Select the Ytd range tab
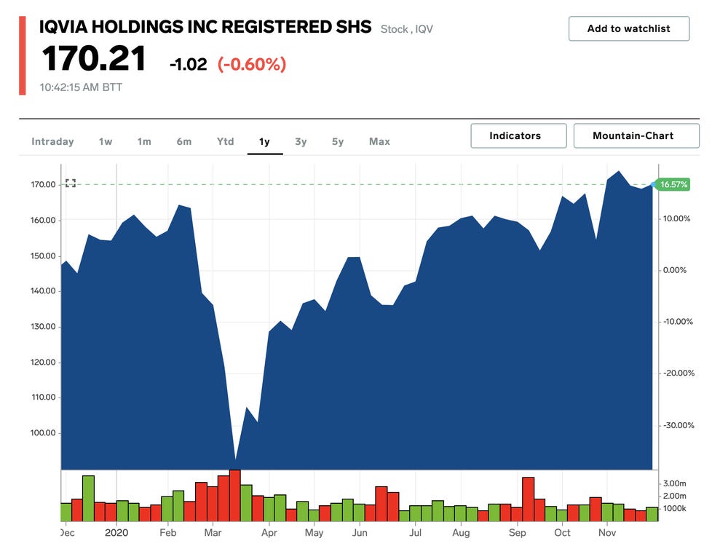This screenshot has width=728, height=546. point(225,142)
